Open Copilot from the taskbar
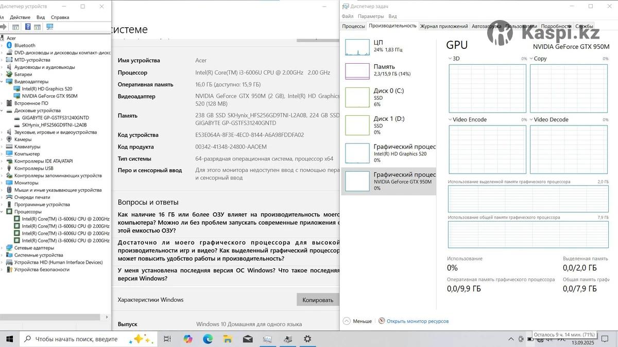 (x=187, y=339)
